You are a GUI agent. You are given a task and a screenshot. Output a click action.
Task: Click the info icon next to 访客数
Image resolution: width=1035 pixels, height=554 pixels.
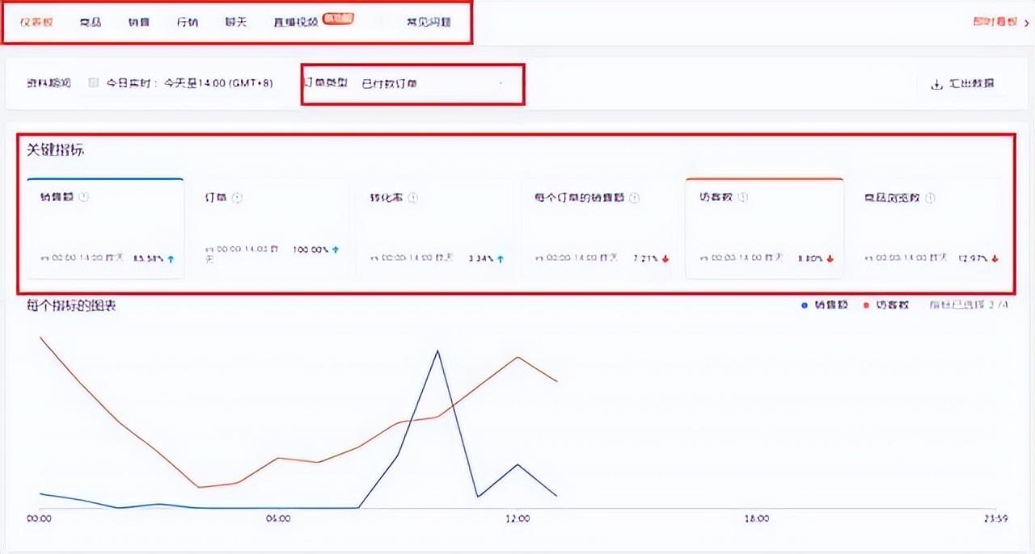(743, 197)
